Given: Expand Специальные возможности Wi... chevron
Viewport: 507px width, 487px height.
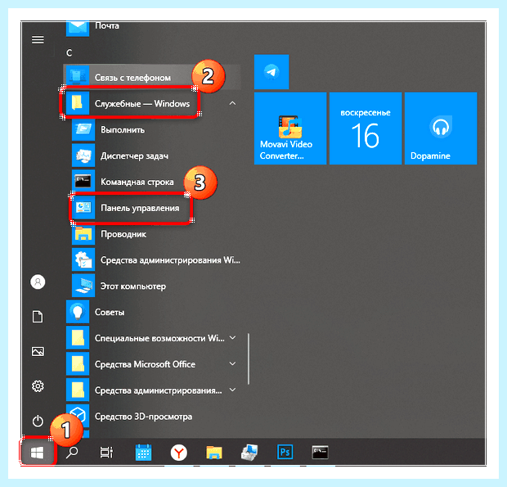Looking at the screenshot, I should [232, 338].
